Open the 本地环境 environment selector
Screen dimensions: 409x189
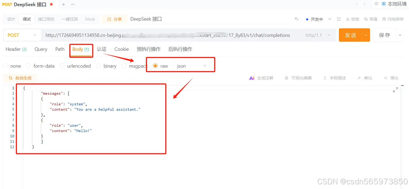(394, 4)
